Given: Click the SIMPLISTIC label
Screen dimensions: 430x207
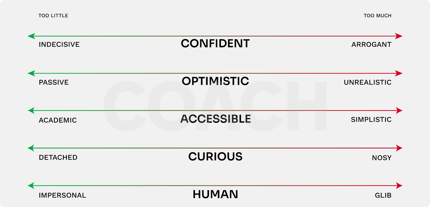Looking at the screenshot, I should (371, 120).
